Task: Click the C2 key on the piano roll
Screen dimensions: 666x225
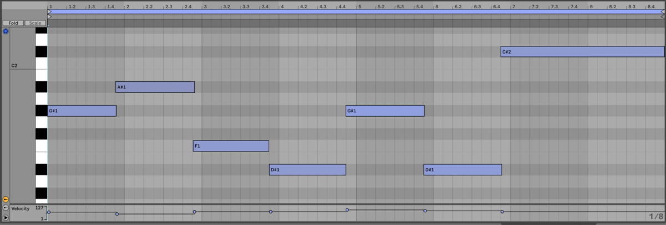Action: click(x=42, y=64)
